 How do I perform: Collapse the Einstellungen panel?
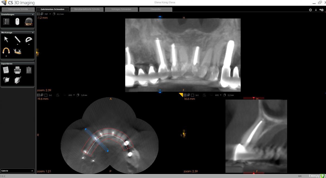pyautogui.click(x=33, y=14)
